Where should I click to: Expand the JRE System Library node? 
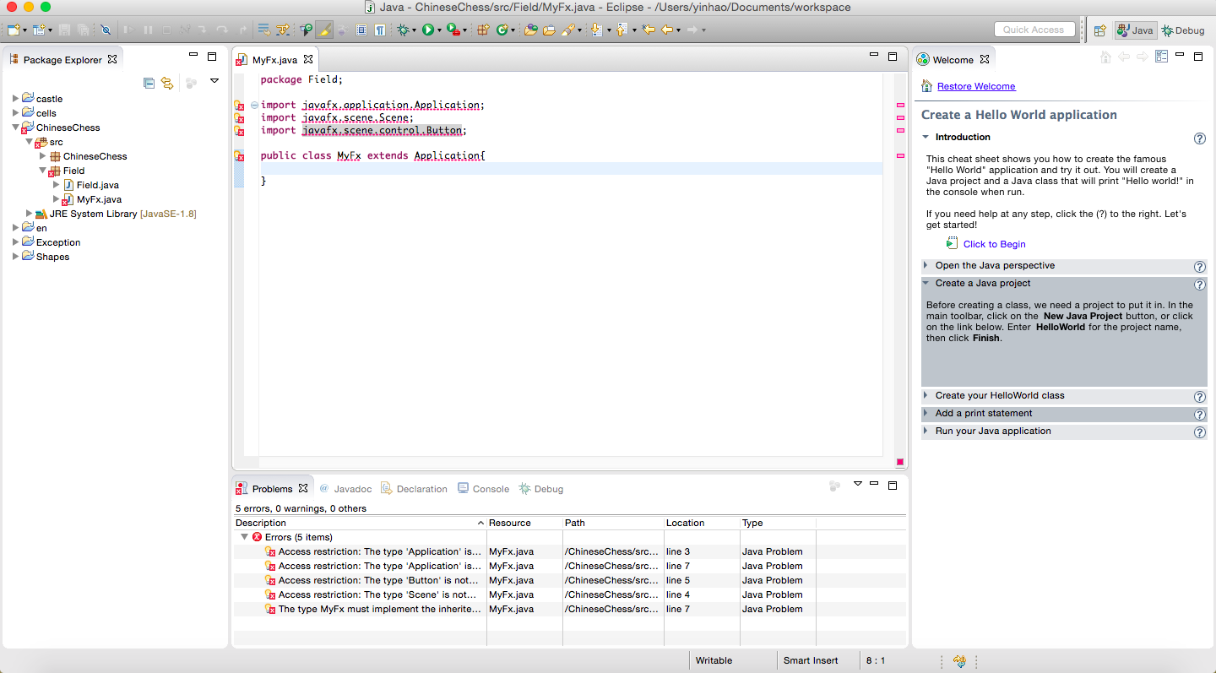(x=29, y=214)
